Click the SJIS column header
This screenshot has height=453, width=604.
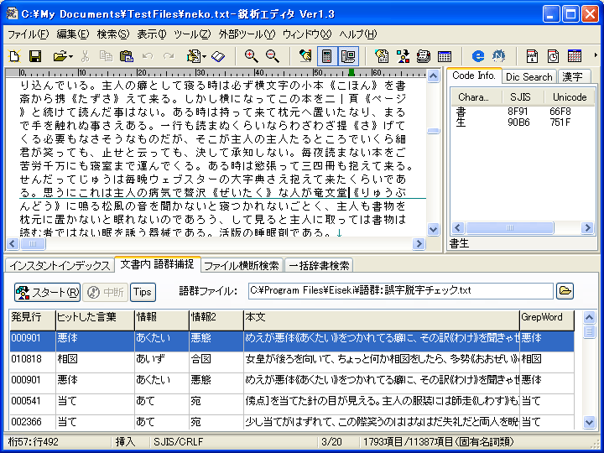[x=523, y=97]
